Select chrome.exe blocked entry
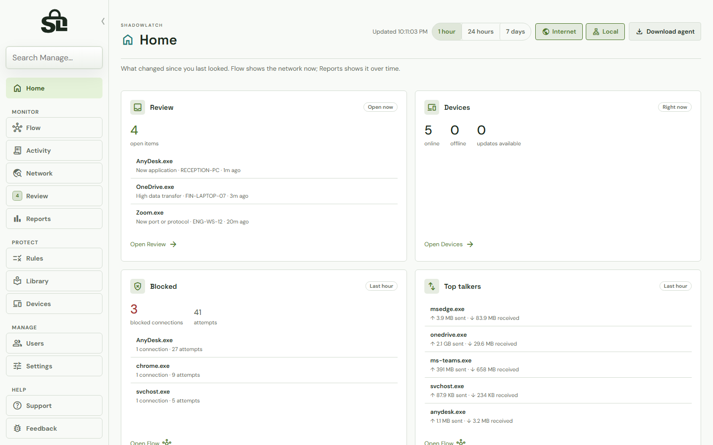Viewport: 713px width, 445px height. [264, 370]
